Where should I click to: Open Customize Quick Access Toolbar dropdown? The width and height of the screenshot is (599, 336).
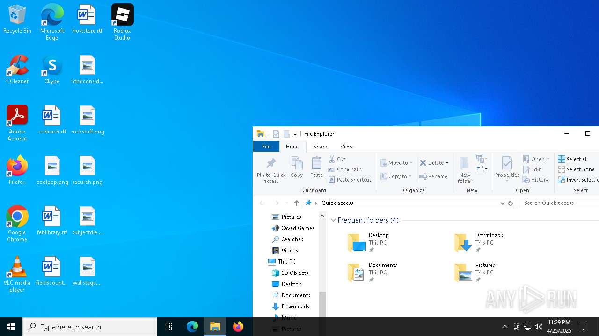(295, 134)
